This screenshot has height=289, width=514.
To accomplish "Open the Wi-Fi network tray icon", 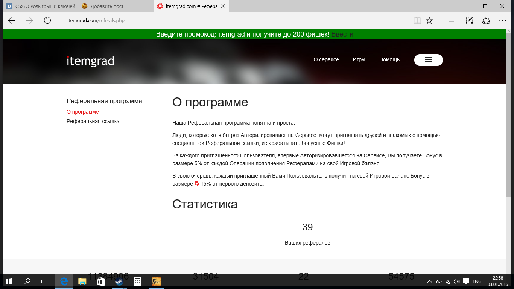I will [448, 281].
